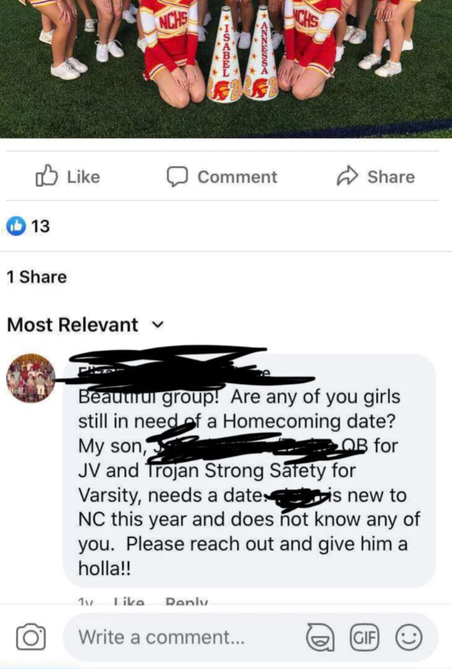Open the emoji smiley icon

(x=409, y=638)
